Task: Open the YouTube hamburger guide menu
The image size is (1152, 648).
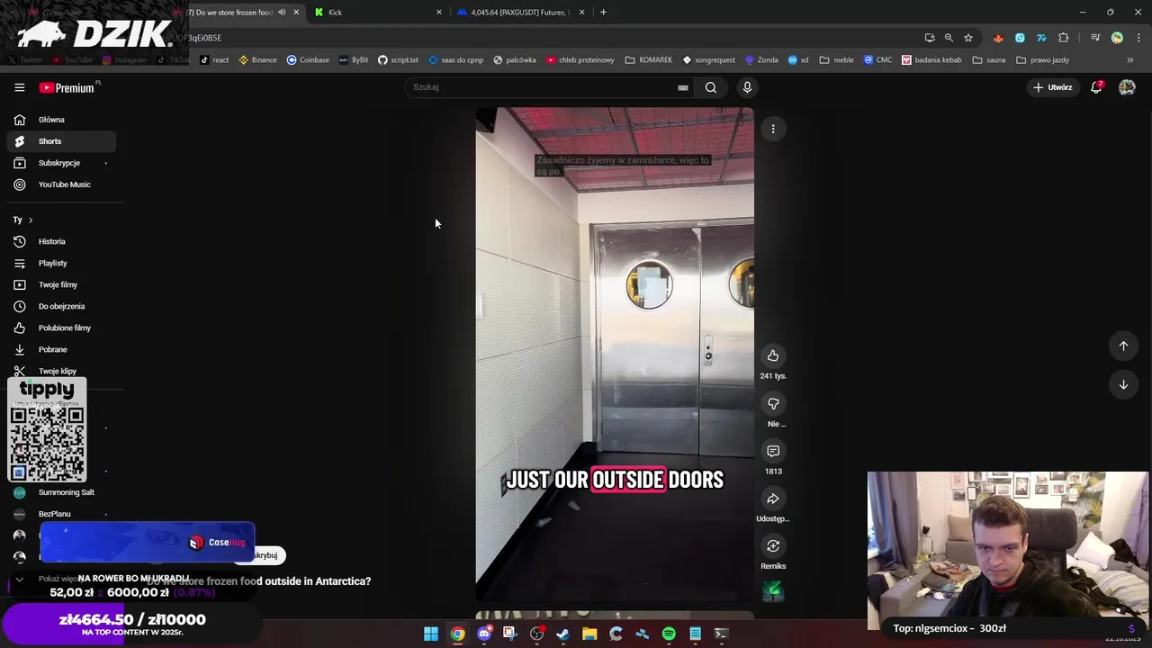Action: coord(19,87)
